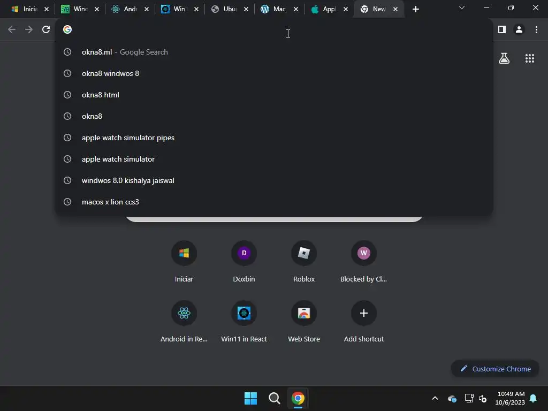Viewport: 548px width, 411px height.
Task: Select suggestion okna8.ml Google Search
Action: [274, 52]
